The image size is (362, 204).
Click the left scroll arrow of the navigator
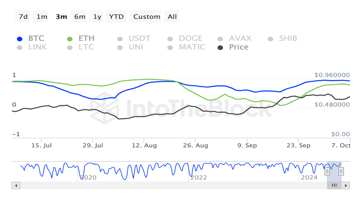[16, 185]
